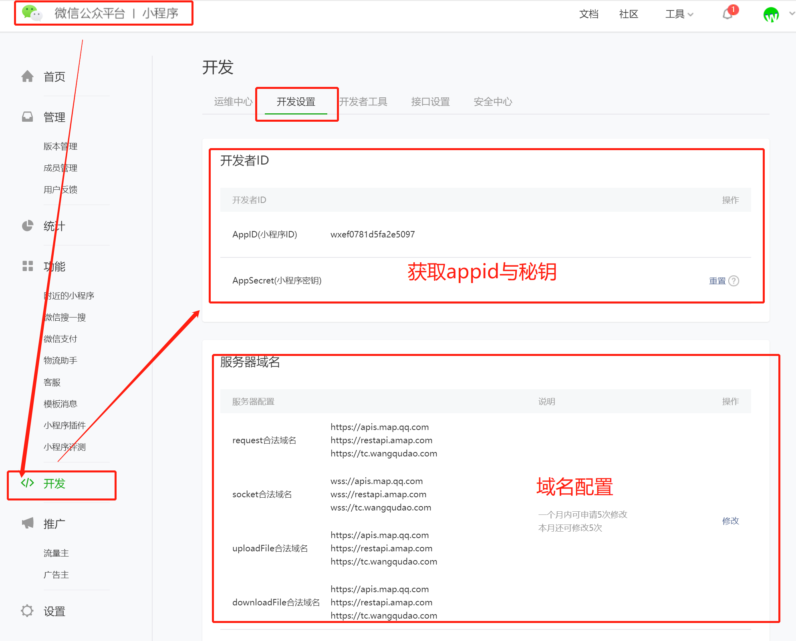Click the WeChat logo icon
This screenshot has width=796, height=641.
(32, 13)
